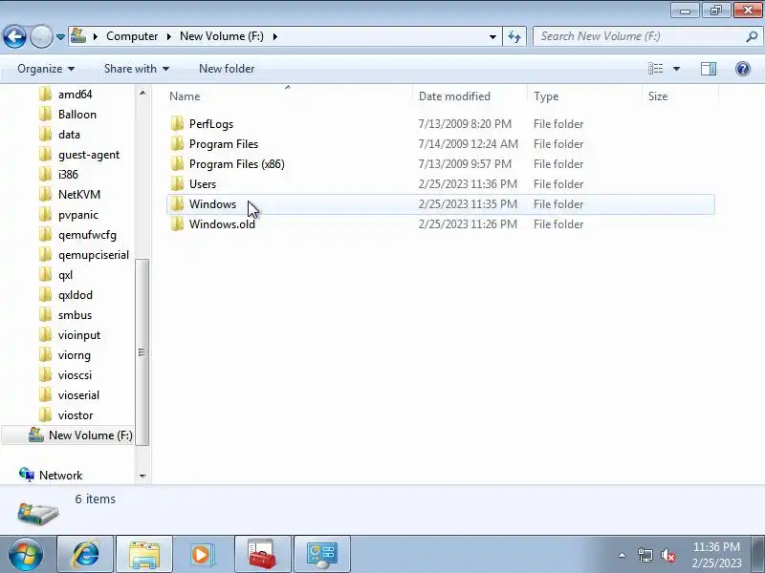The width and height of the screenshot is (765, 573).
Task: Select Balloon in the navigation tree
Action: click(77, 114)
